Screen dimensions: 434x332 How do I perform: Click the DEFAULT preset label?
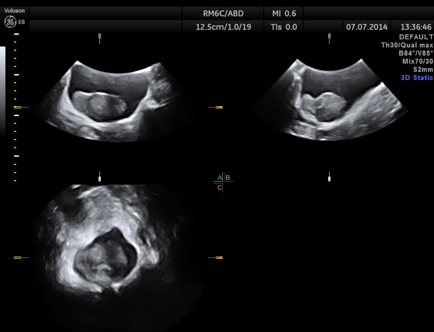pyautogui.click(x=416, y=37)
